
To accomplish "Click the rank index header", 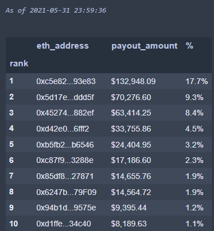I will pyautogui.click(x=19, y=63).
